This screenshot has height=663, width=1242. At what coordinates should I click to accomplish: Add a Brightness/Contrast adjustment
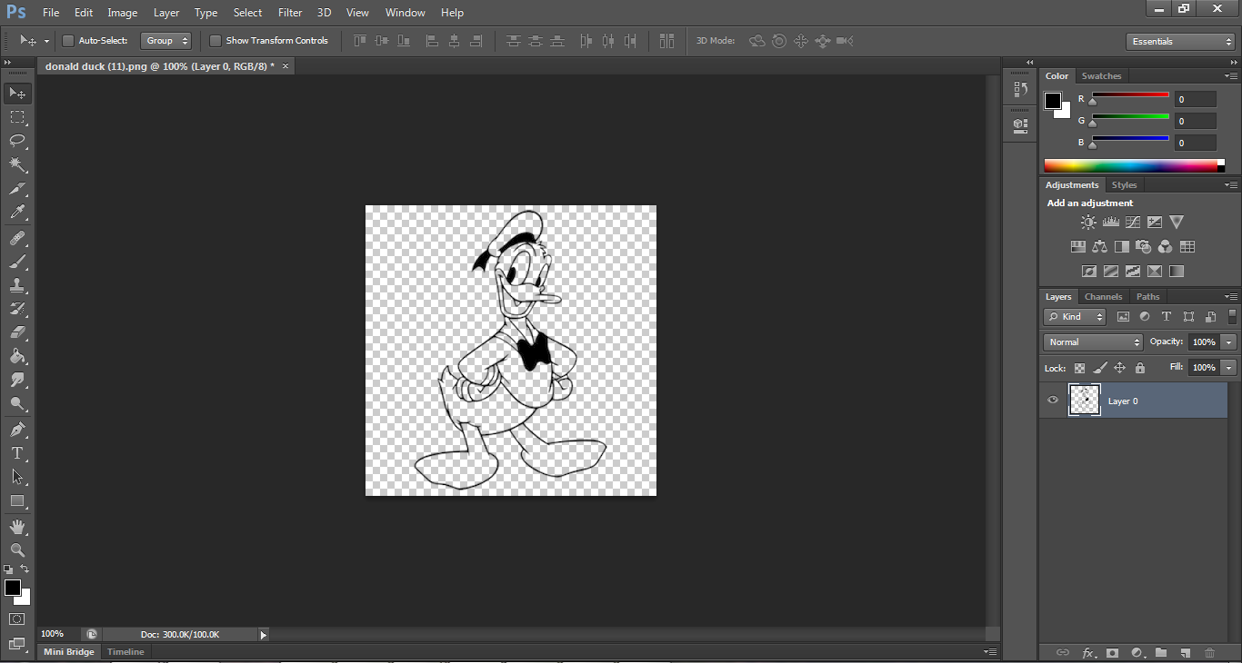click(1088, 222)
